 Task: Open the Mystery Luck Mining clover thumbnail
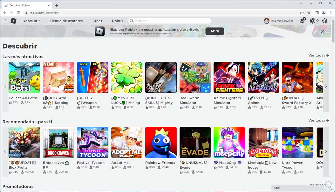127,77
